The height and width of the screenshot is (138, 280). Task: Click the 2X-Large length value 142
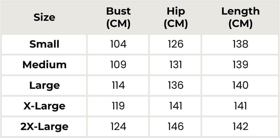(x=241, y=127)
